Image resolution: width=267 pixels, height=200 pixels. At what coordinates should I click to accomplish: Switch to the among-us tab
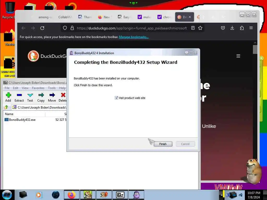pyautogui.click(x=45, y=17)
